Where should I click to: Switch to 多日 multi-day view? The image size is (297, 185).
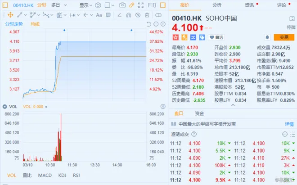pos(55,5)
